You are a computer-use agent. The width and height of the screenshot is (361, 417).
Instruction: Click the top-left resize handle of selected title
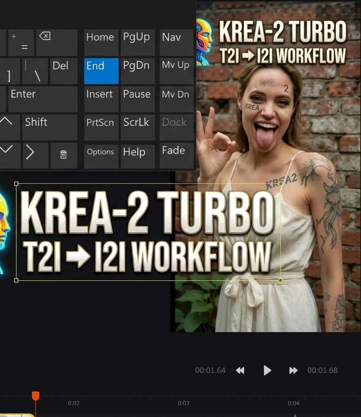point(16,184)
